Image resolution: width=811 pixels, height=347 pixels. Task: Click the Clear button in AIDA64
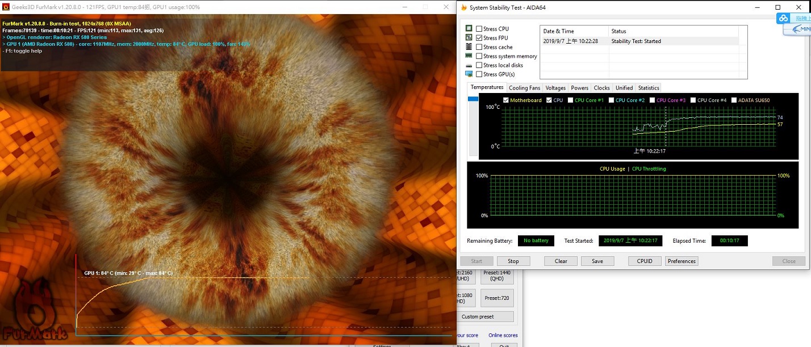pyautogui.click(x=561, y=261)
